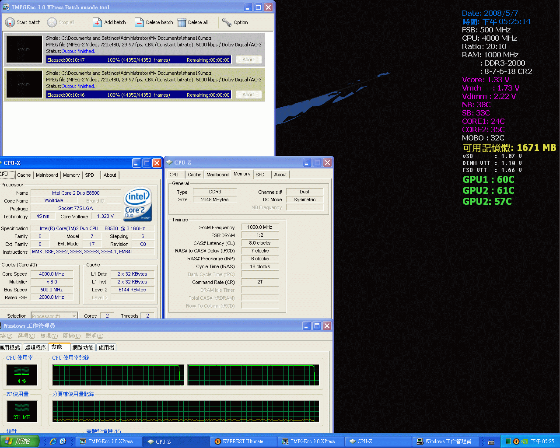
Task: Click the language bar keyboard icon
Action: click(491, 442)
